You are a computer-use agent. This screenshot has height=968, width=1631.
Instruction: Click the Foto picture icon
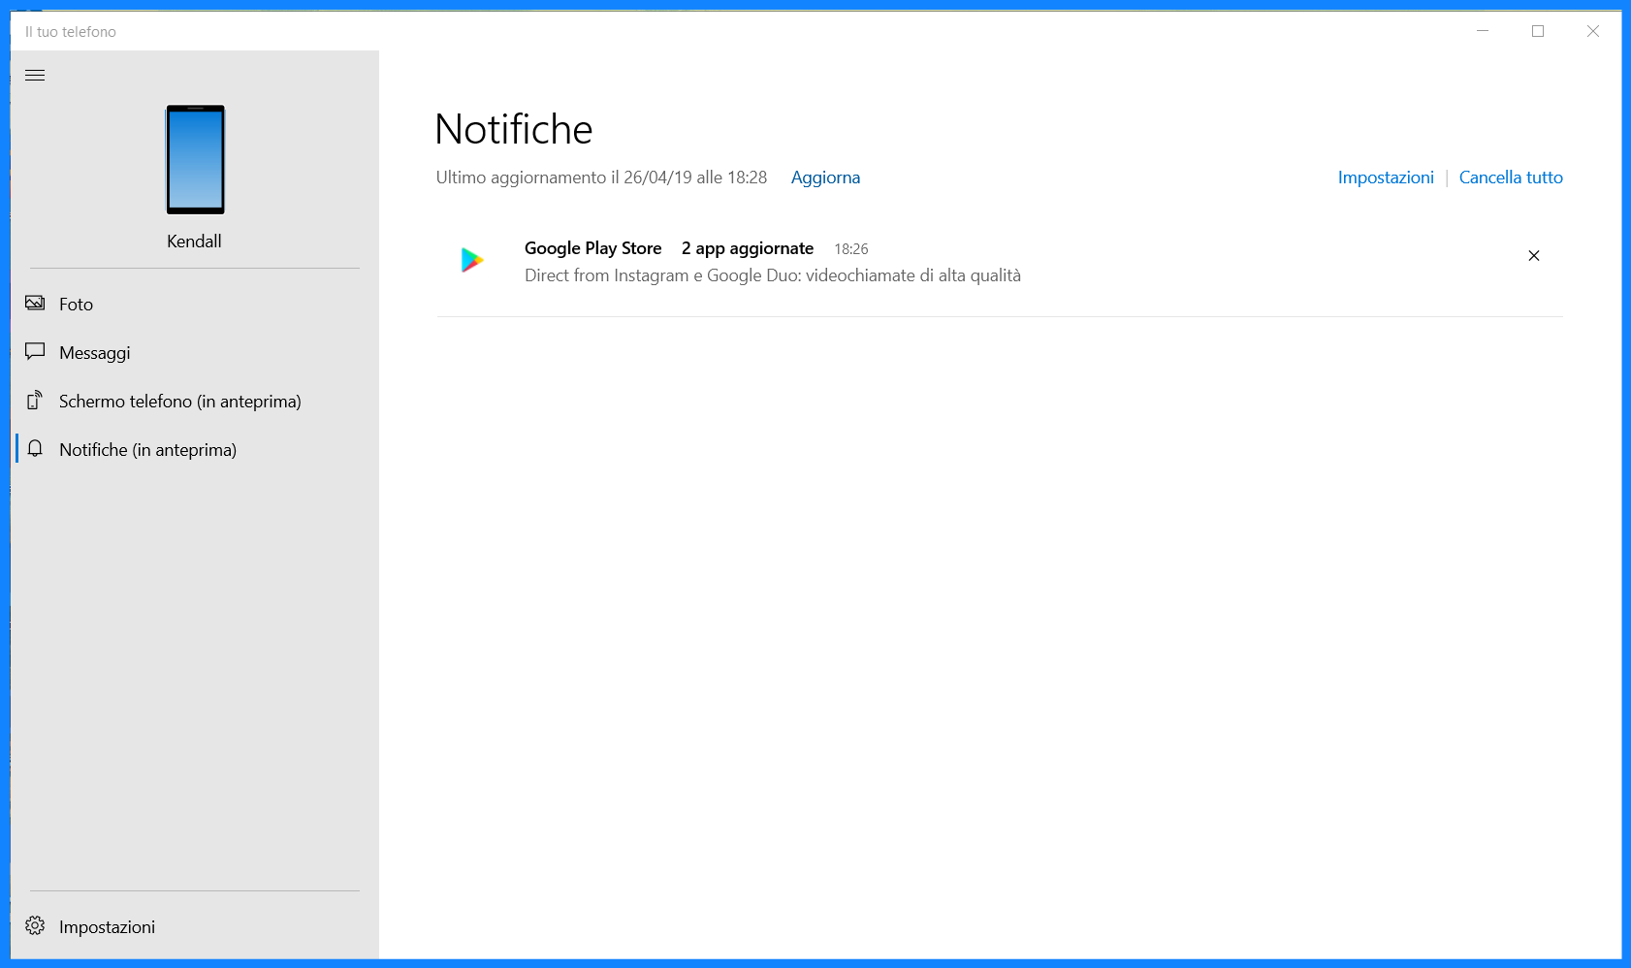tap(35, 303)
